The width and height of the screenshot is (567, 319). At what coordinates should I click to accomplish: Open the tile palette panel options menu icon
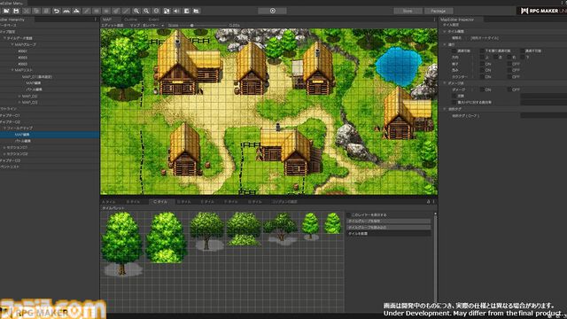coord(434,201)
